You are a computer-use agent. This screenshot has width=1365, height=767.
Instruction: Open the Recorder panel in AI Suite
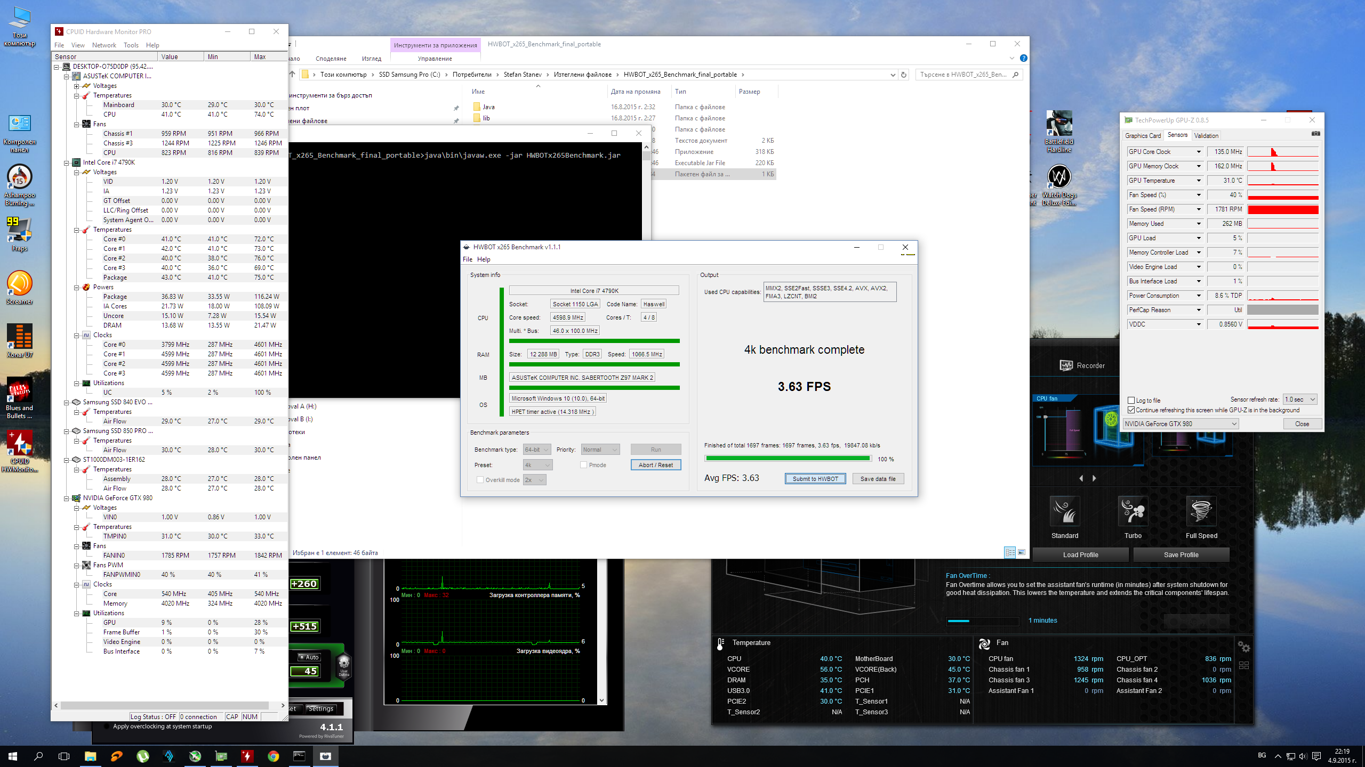pos(1082,365)
